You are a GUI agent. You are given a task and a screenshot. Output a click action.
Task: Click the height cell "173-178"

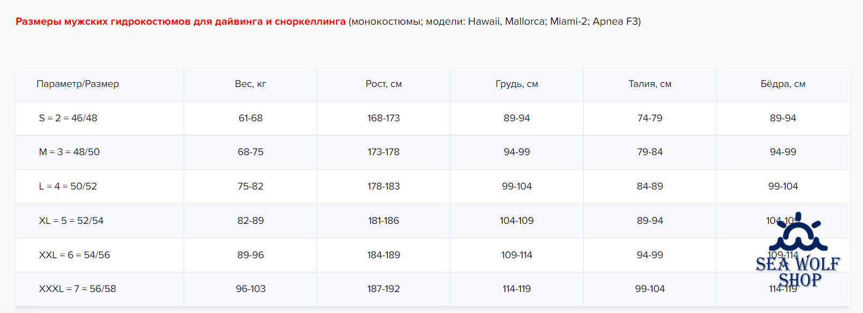(383, 152)
